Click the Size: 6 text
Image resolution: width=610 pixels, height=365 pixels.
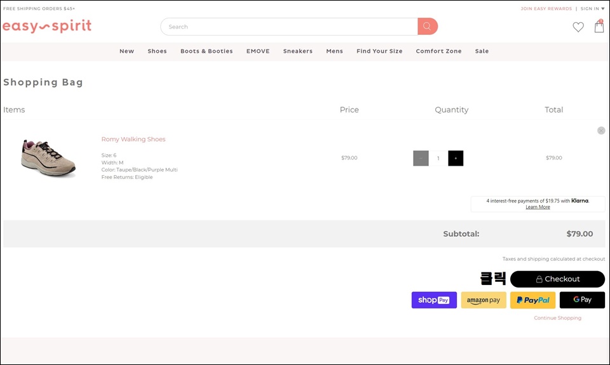109,155
